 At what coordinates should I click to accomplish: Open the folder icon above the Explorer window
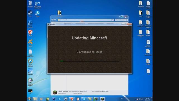click(x=60, y=13)
